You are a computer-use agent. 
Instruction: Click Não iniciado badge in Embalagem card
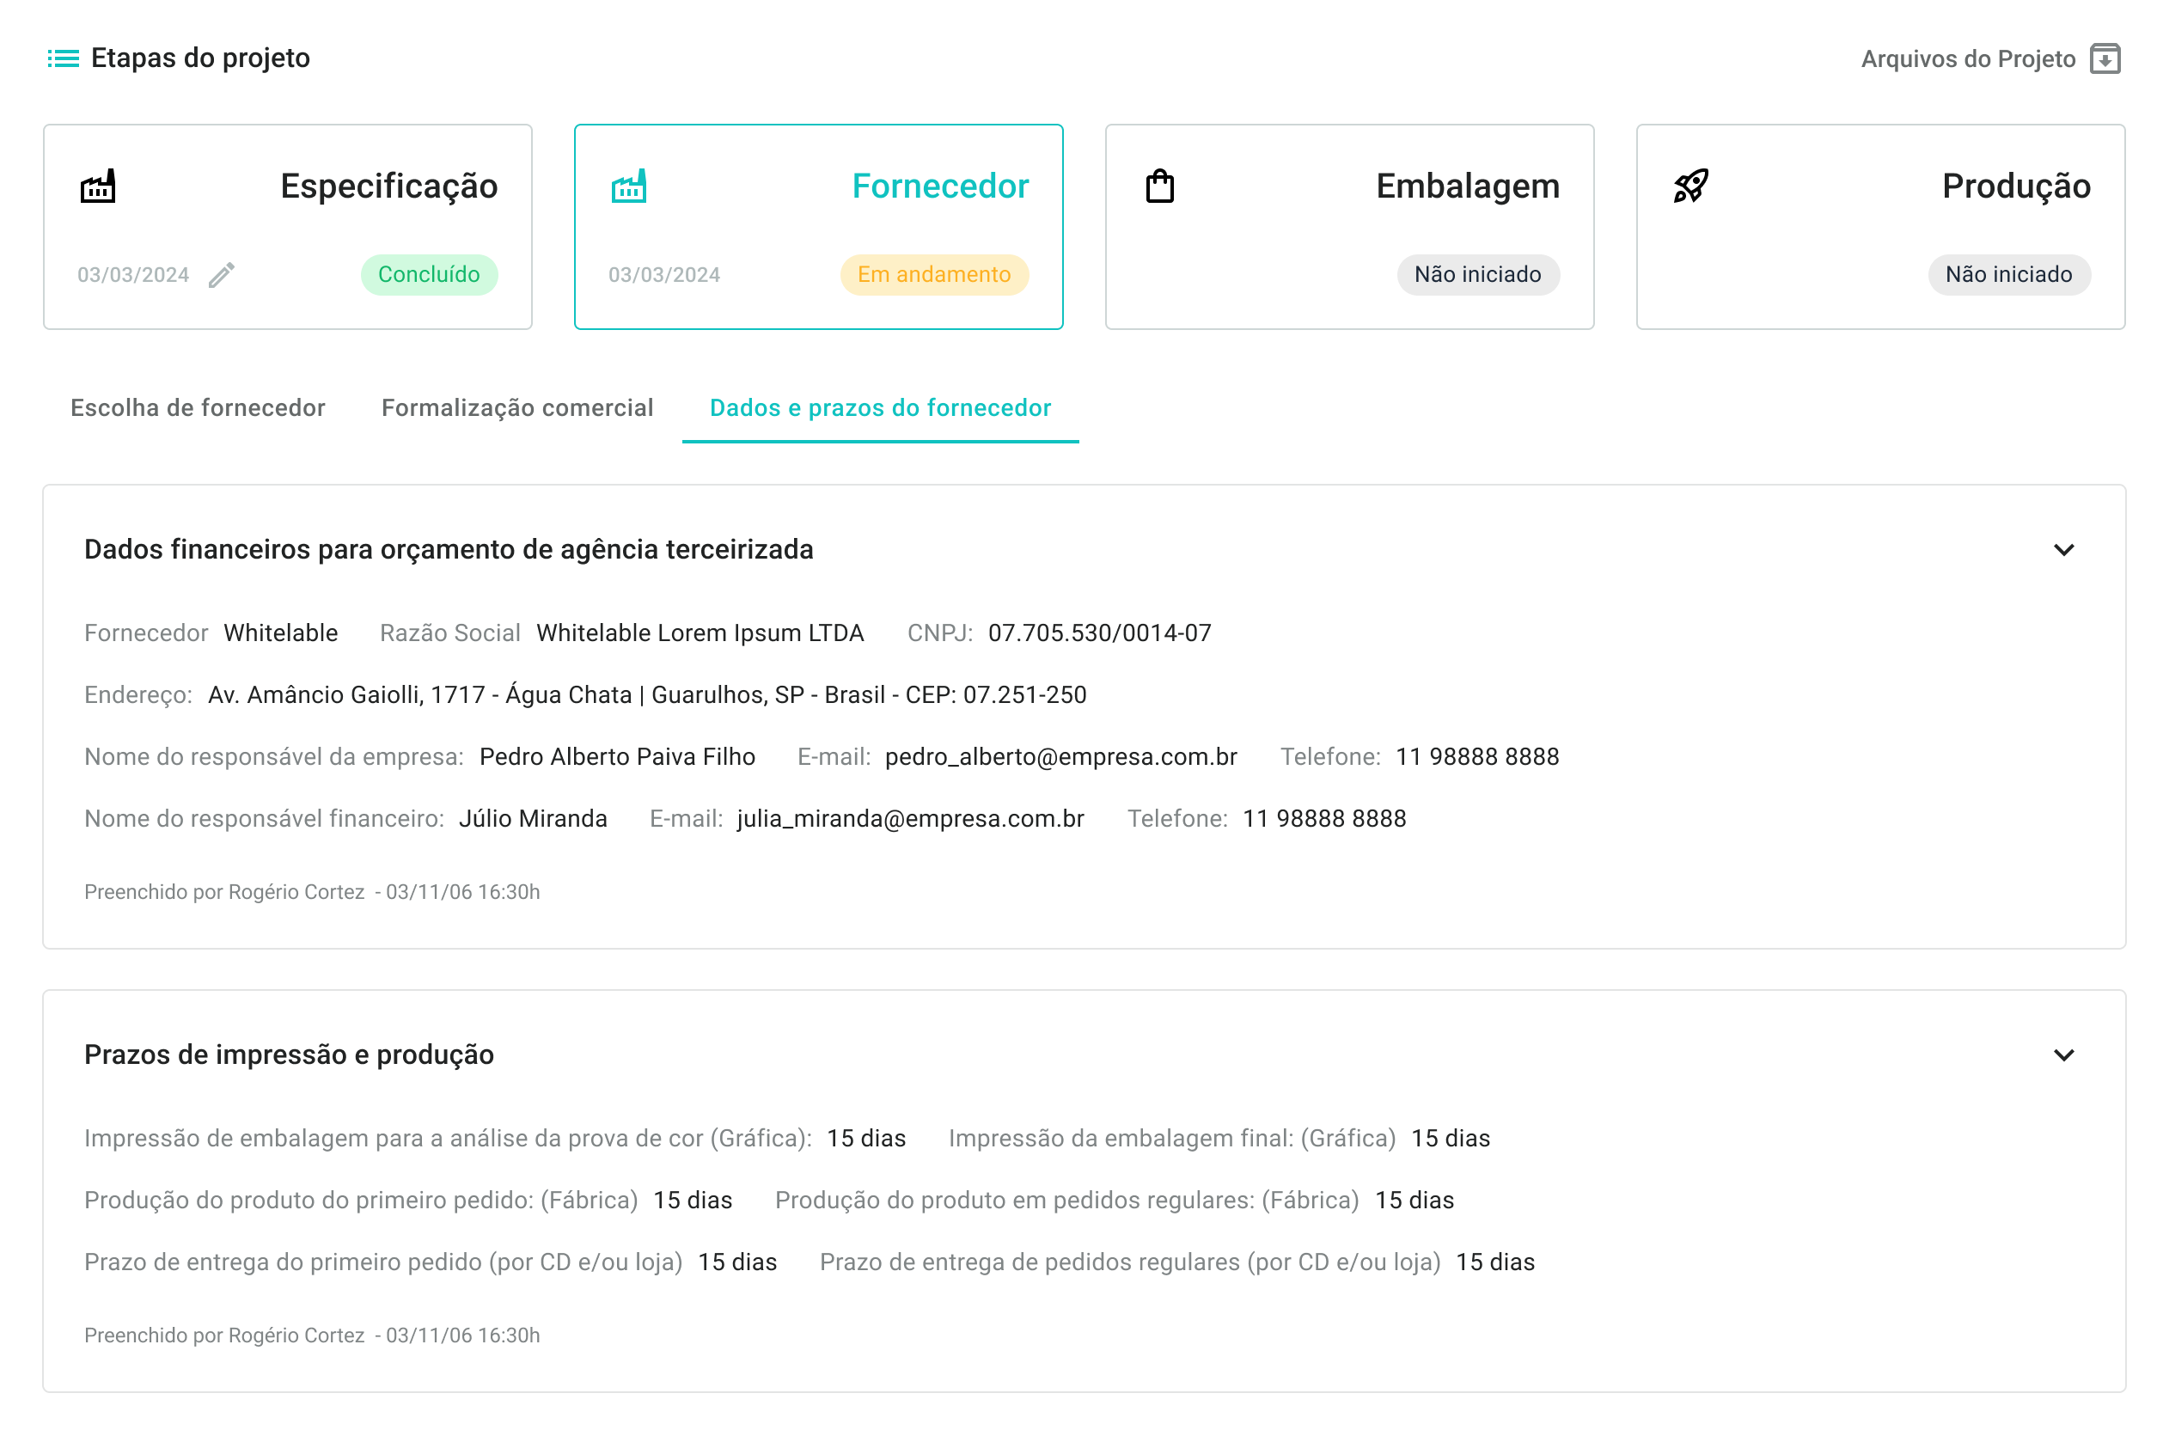click(1477, 274)
